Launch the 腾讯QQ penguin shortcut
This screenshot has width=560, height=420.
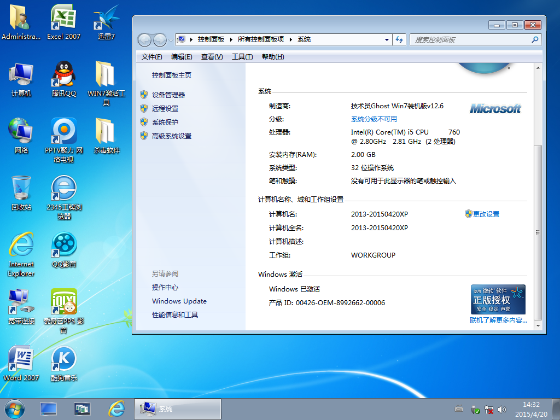[63, 79]
